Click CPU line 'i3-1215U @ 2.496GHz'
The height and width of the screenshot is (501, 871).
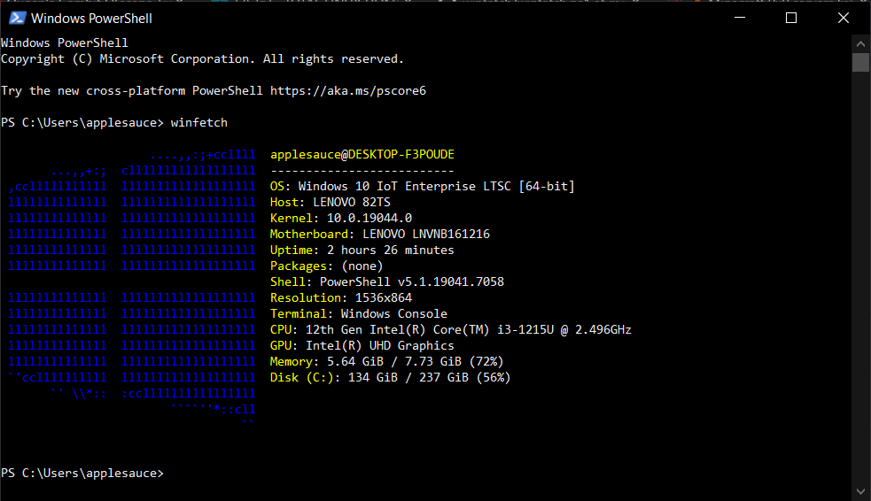point(564,330)
